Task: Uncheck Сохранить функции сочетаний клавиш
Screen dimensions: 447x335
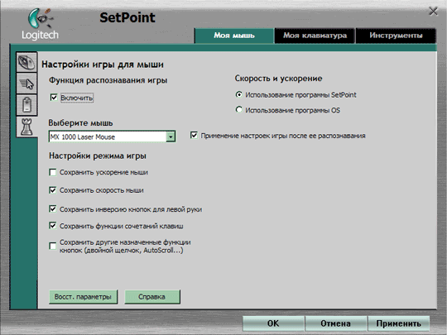Action: point(53,226)
